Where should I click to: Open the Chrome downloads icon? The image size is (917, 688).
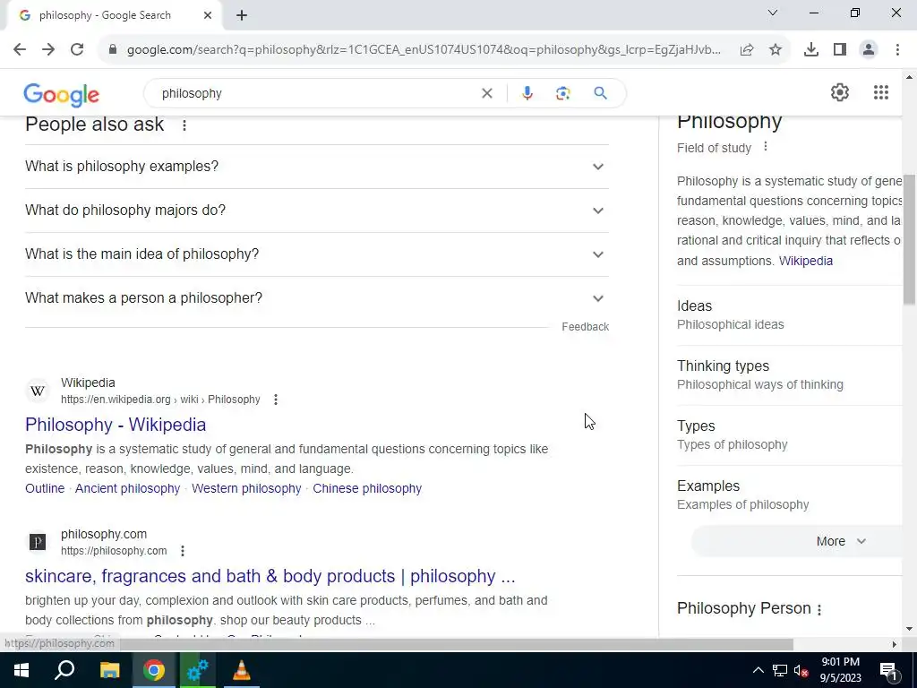811,50
